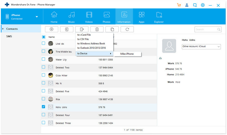Open SMS in the sidebar

pos(9,36)
